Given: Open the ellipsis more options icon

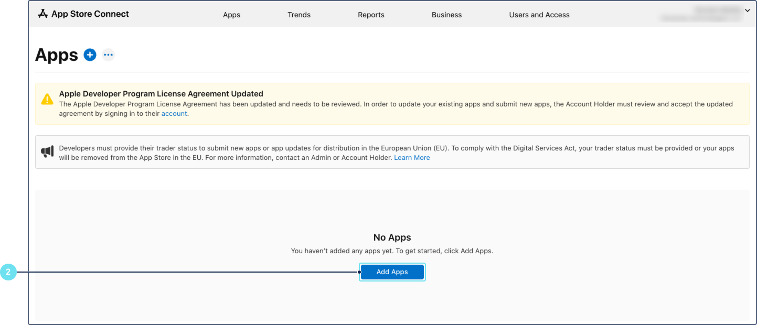Looking at the screenshot, I should [108, 55].
